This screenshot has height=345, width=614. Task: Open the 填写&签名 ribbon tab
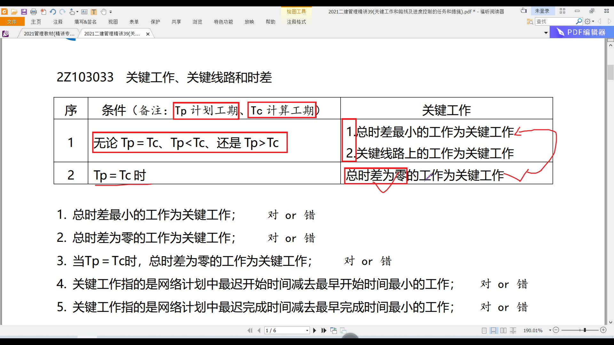(85, 22)
